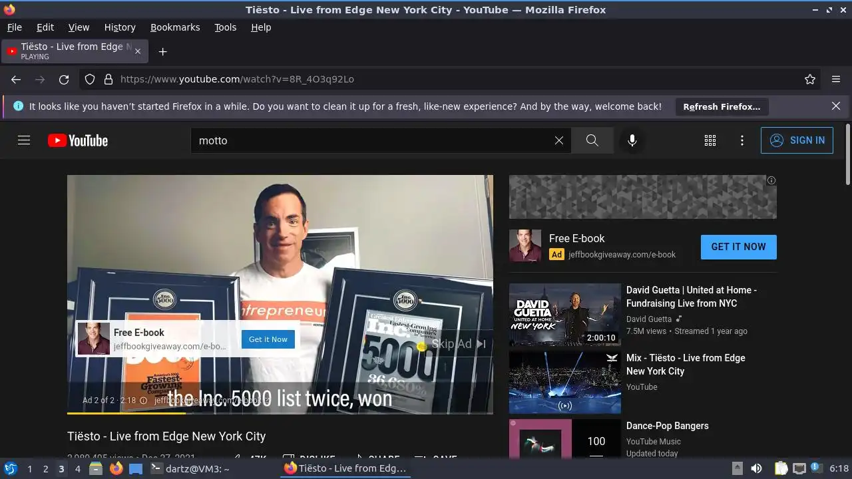Open the File menu
Screen dimensions: 852x479
14,27
